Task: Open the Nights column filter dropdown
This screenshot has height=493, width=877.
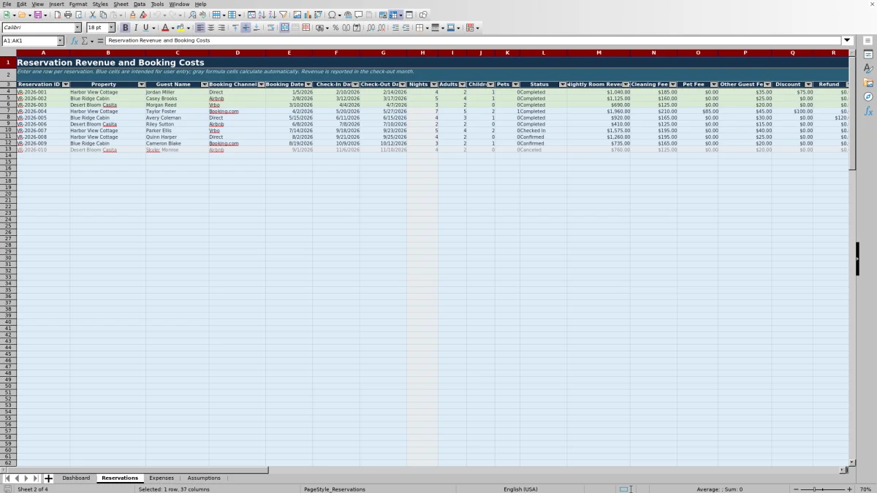Action: tap(433, 85)
